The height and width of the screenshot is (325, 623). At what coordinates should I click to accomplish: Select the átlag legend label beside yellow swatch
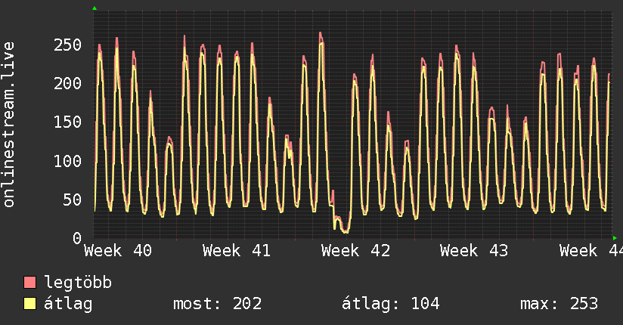pyautogui.click(x=68, y=304)
